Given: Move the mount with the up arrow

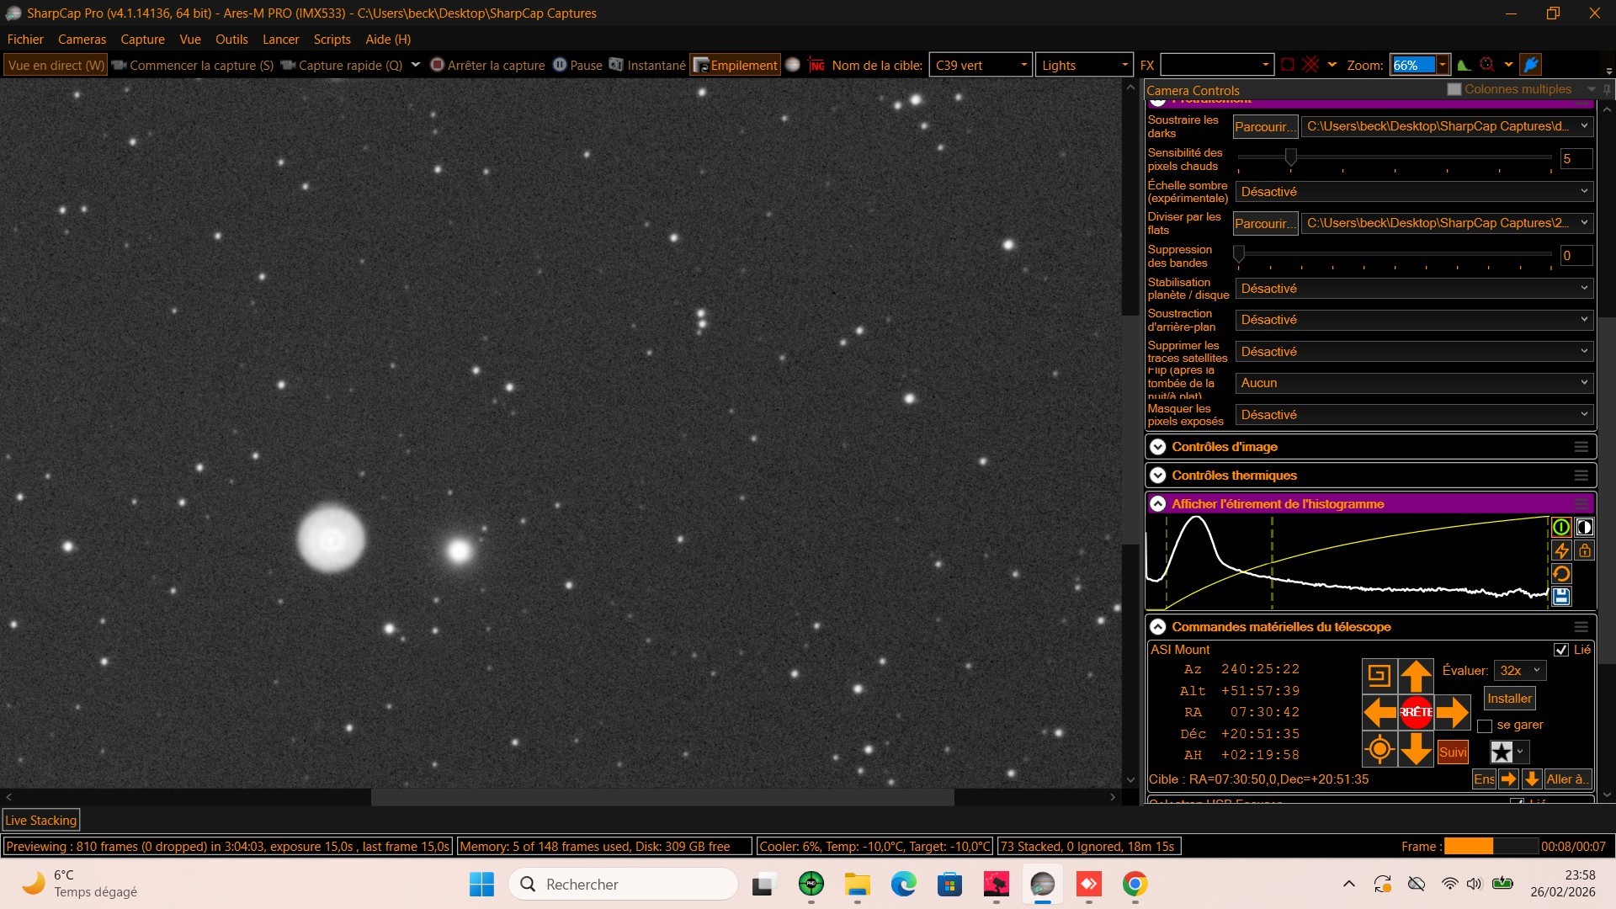Looking at the screenshot, I should [x=1417, y=675].
